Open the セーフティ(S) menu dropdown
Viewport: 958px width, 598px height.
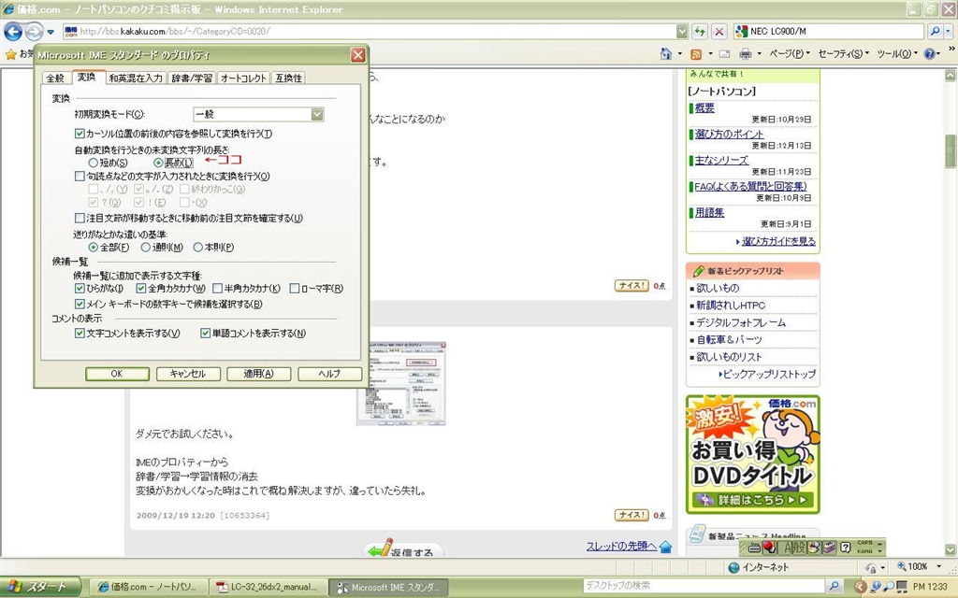[x=843, y=53]
